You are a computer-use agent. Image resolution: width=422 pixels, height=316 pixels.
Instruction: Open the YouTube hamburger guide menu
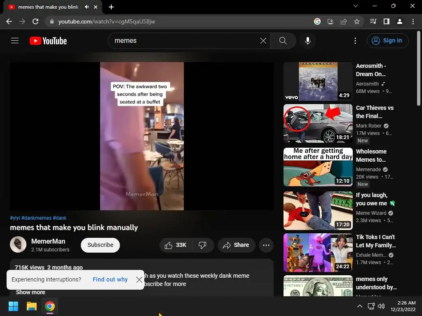point(15,41)
